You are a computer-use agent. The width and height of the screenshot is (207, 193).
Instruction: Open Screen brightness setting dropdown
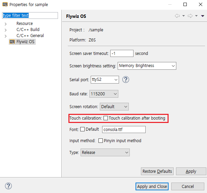pyautogui.click(x=147, y=66)
